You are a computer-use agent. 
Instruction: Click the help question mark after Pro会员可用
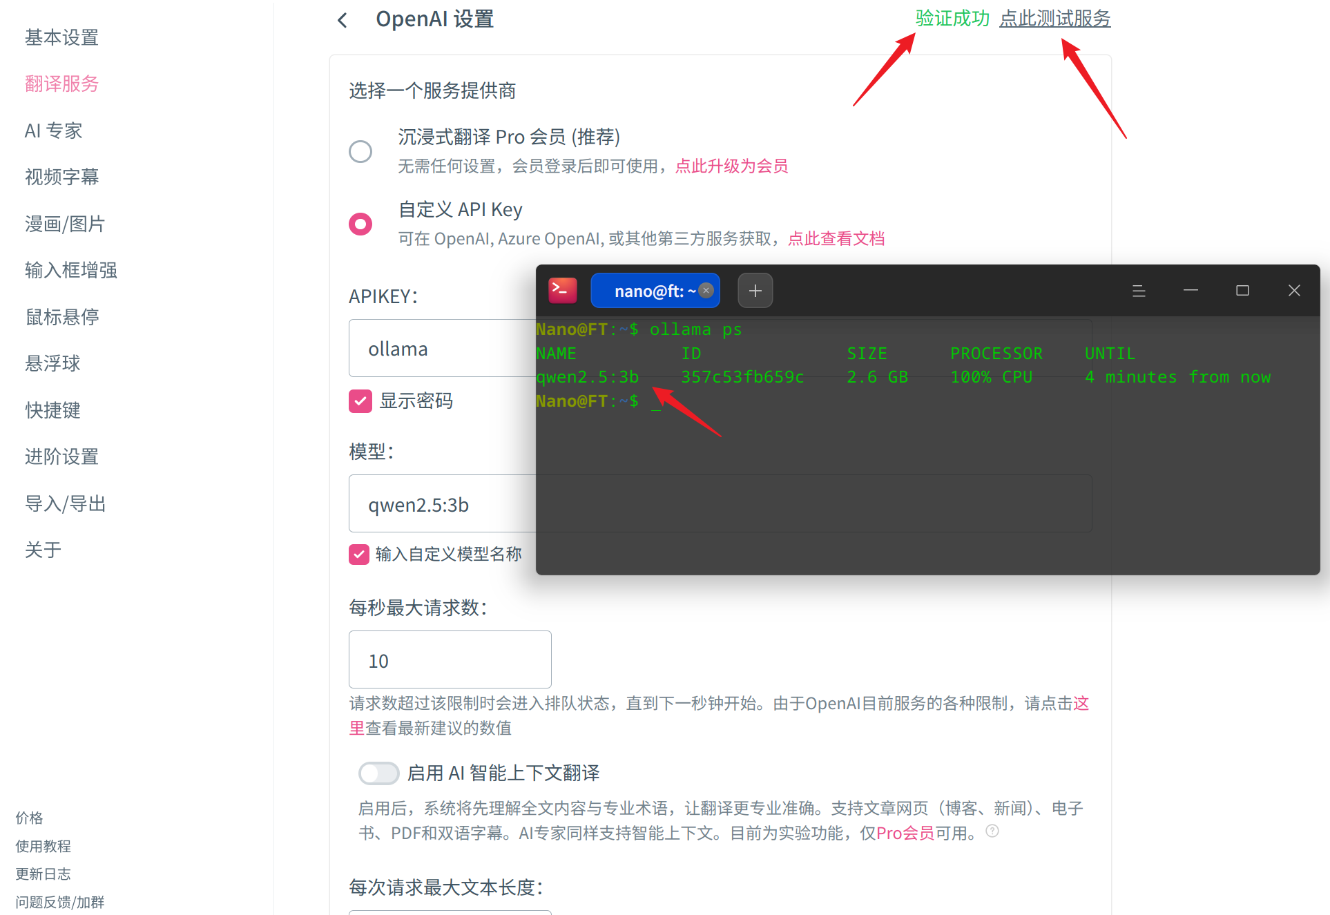click(x=992, y=831)
